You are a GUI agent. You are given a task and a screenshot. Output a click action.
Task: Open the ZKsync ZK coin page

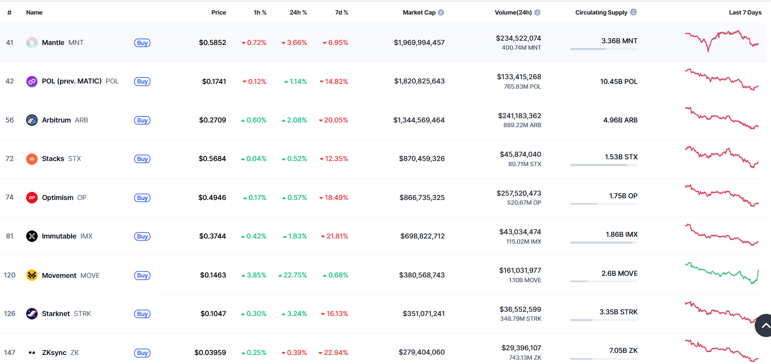pyautogui.click(x=60, y=352)
